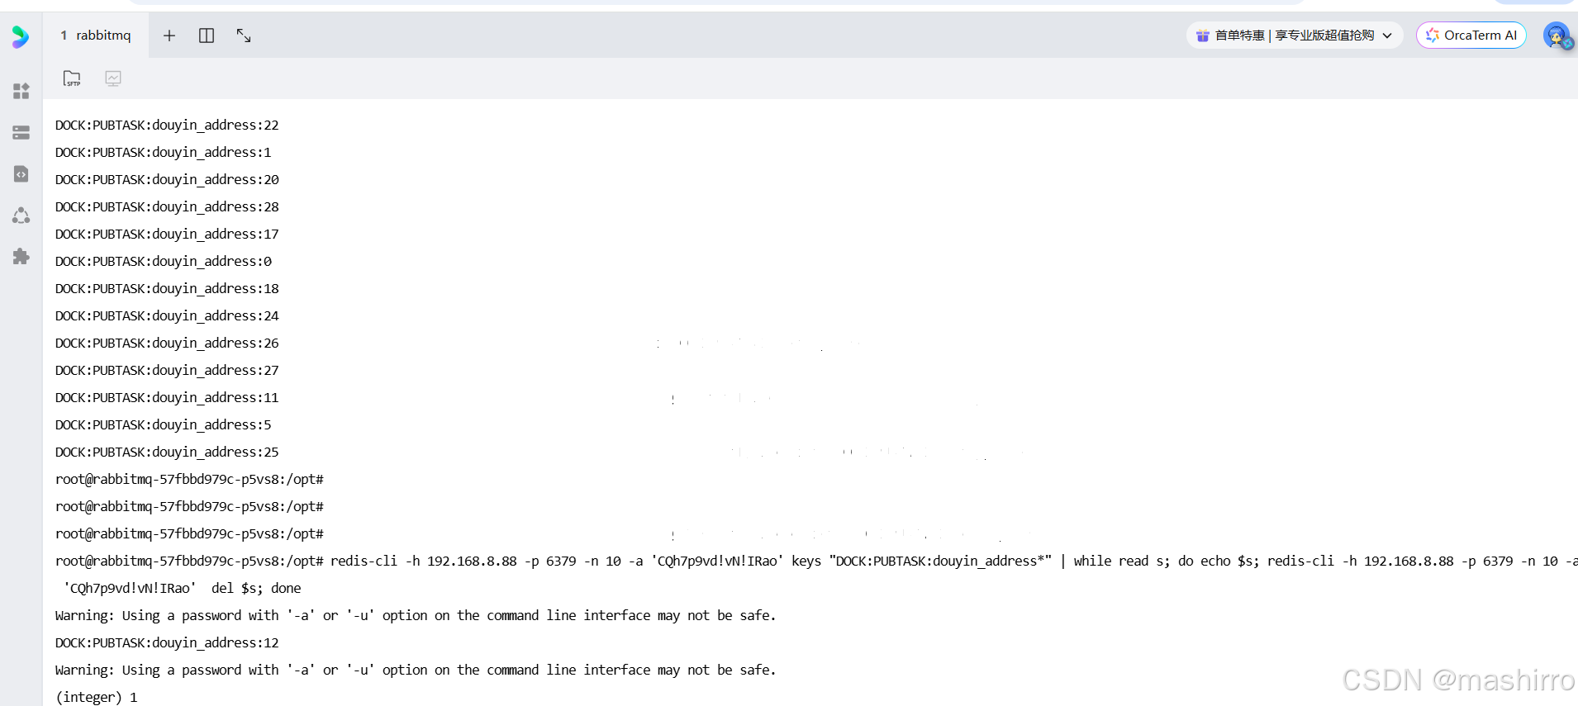Click the line DOCK:PUBTASK:douyin_address:28
Screen dimensions: 1578x706
click(x=167, y=206)
